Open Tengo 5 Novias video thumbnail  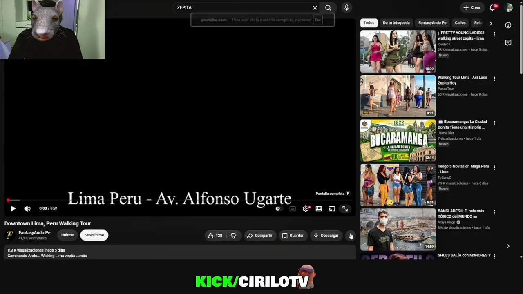pos(398,185)
